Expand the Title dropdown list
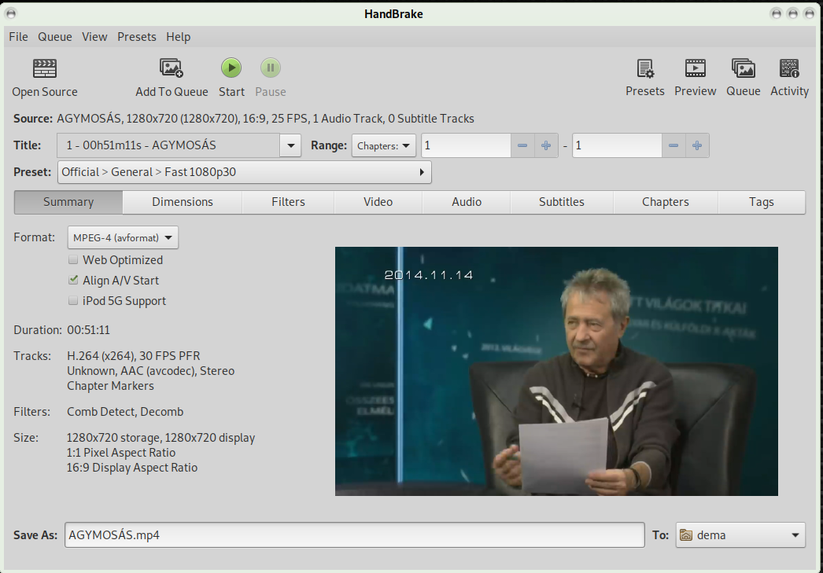 (290, 145)
